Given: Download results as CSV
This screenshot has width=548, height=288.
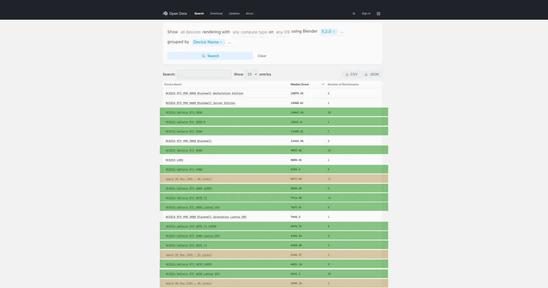Looking at the screenshot, I should 351,74.
